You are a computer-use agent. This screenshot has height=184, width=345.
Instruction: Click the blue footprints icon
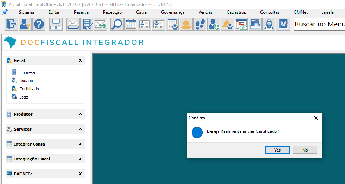coord(200,24)
